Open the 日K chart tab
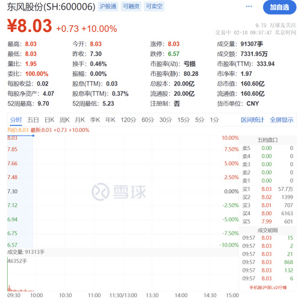Image resolution: width=301 pixels, height=299 pixels. pos(49,120)
